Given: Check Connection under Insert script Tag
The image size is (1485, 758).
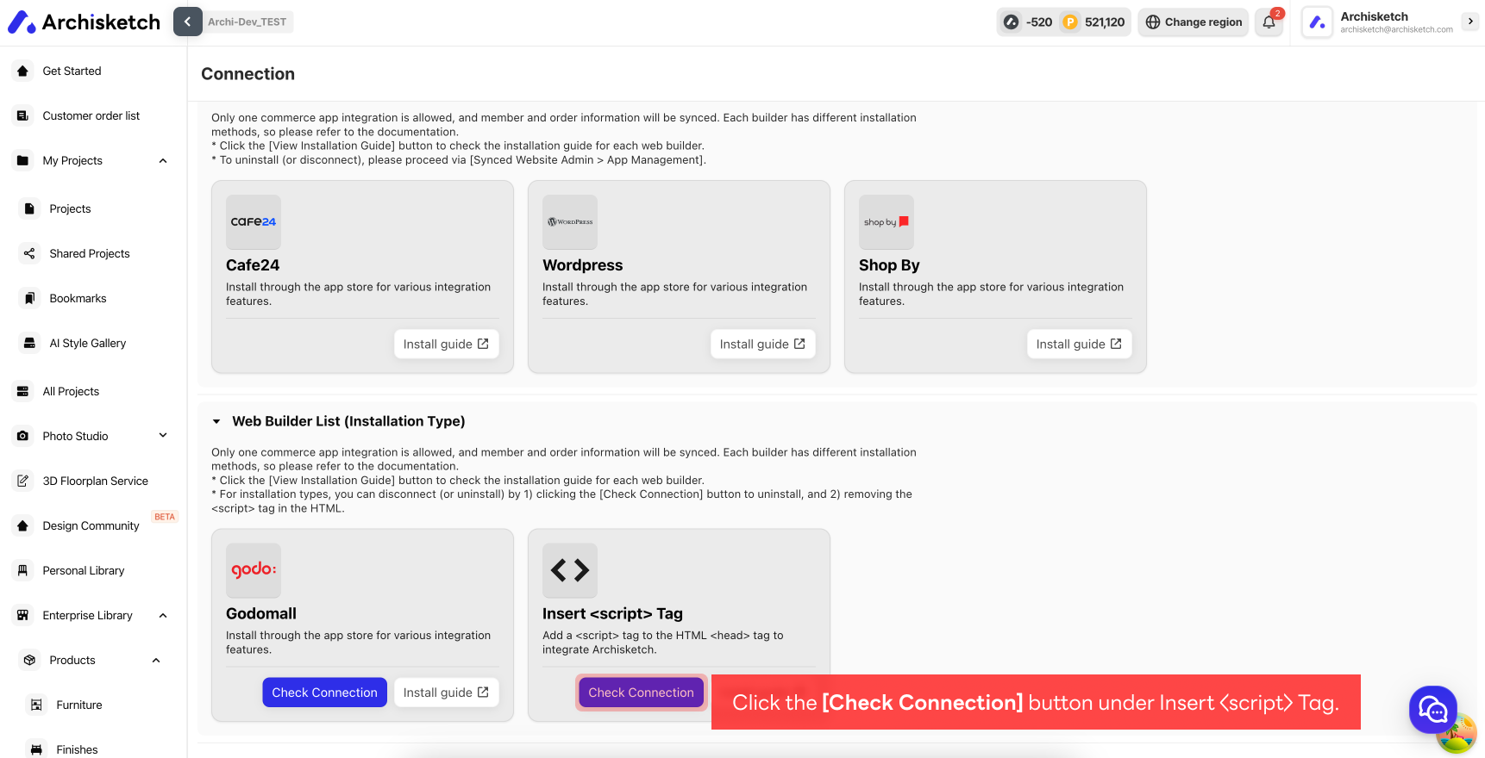Looking at the screenshot, I should pos(641,693).
